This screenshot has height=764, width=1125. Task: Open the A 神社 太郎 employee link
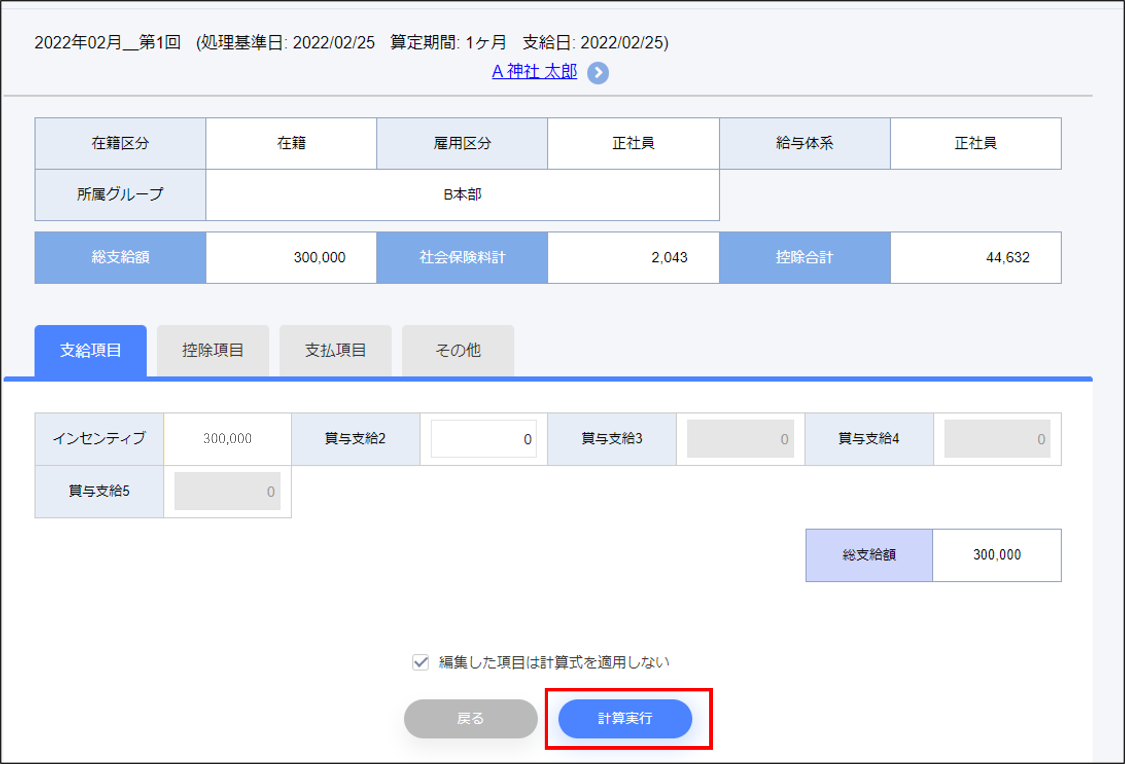534,71
